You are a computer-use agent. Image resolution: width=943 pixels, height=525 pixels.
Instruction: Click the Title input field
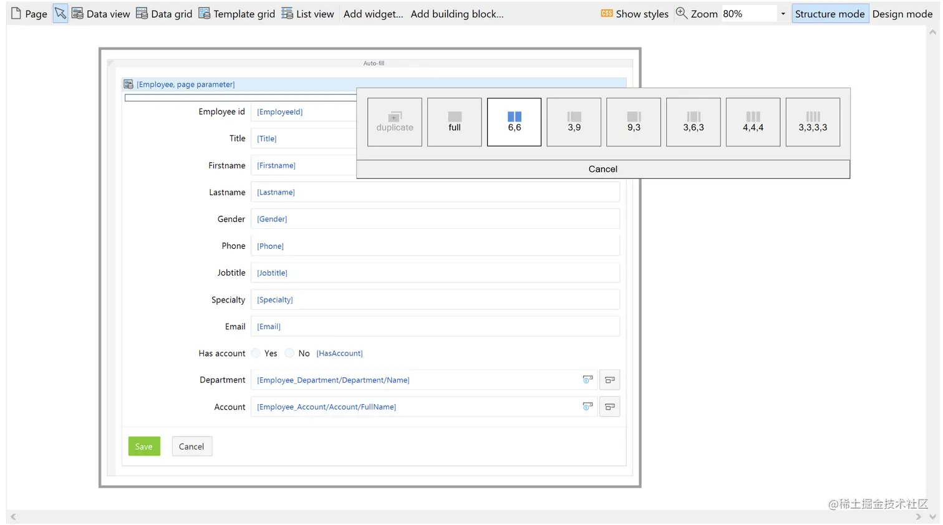[x=304, y=138]
